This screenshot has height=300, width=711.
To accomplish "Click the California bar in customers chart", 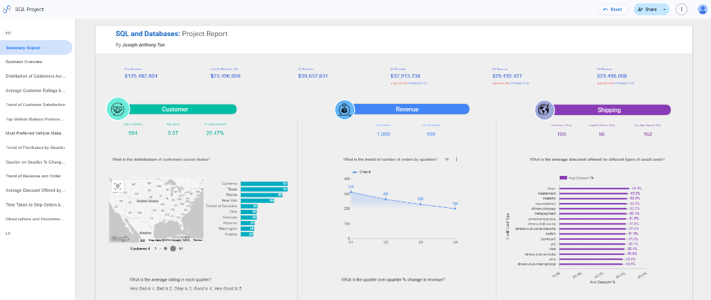I will coord(265,184).
